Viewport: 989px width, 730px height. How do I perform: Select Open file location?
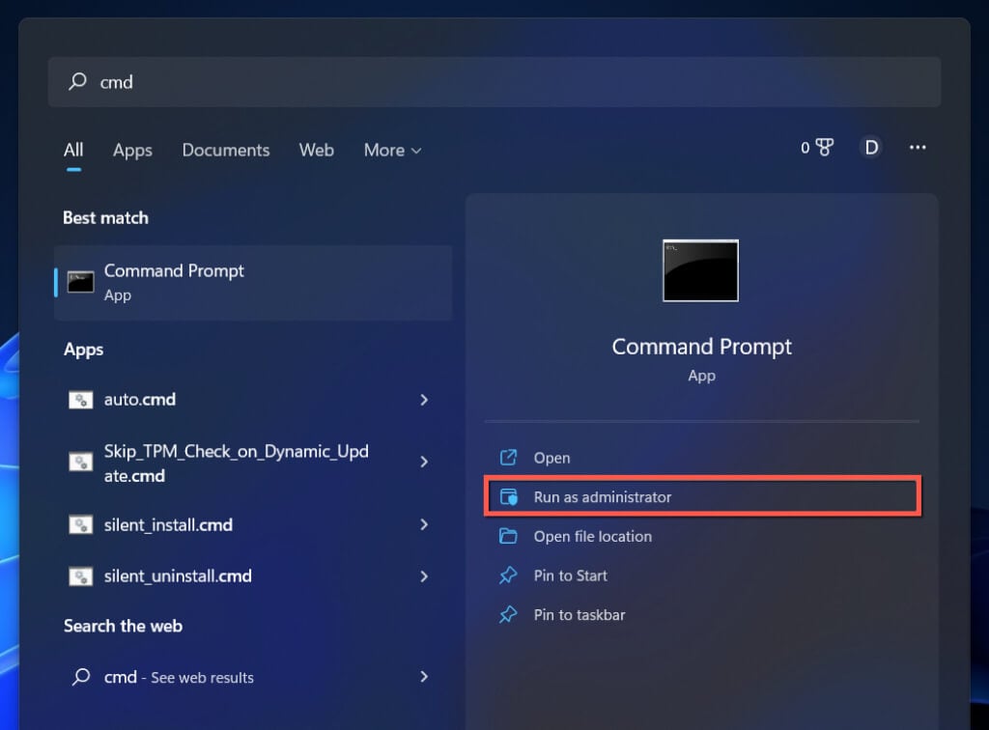[x=592, y=537]
